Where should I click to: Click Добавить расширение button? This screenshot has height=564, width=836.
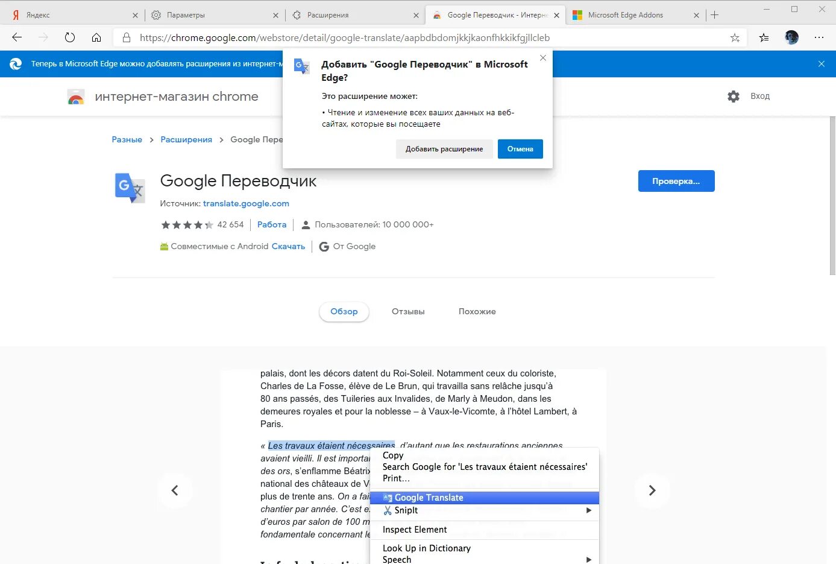444,149
